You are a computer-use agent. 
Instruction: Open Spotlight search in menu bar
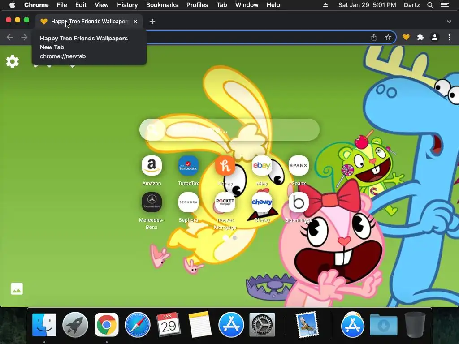coord(430,5)
